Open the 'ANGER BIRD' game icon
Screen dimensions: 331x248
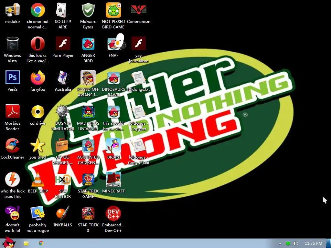coord(88,44)
